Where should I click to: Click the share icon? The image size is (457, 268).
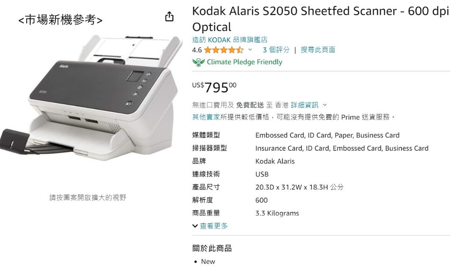point(170,16)
